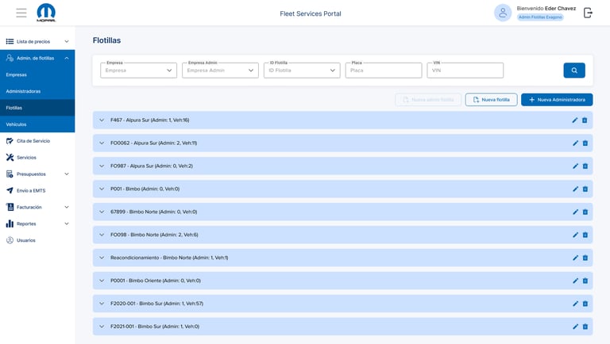Image resolution: width=610 pixels, height=344 pixels.
Task: Collapse Admin. de flotillas menu
Action: [x=37, y=58]
